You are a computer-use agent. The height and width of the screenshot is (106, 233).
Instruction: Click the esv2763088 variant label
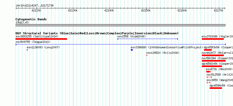(217, 36)
